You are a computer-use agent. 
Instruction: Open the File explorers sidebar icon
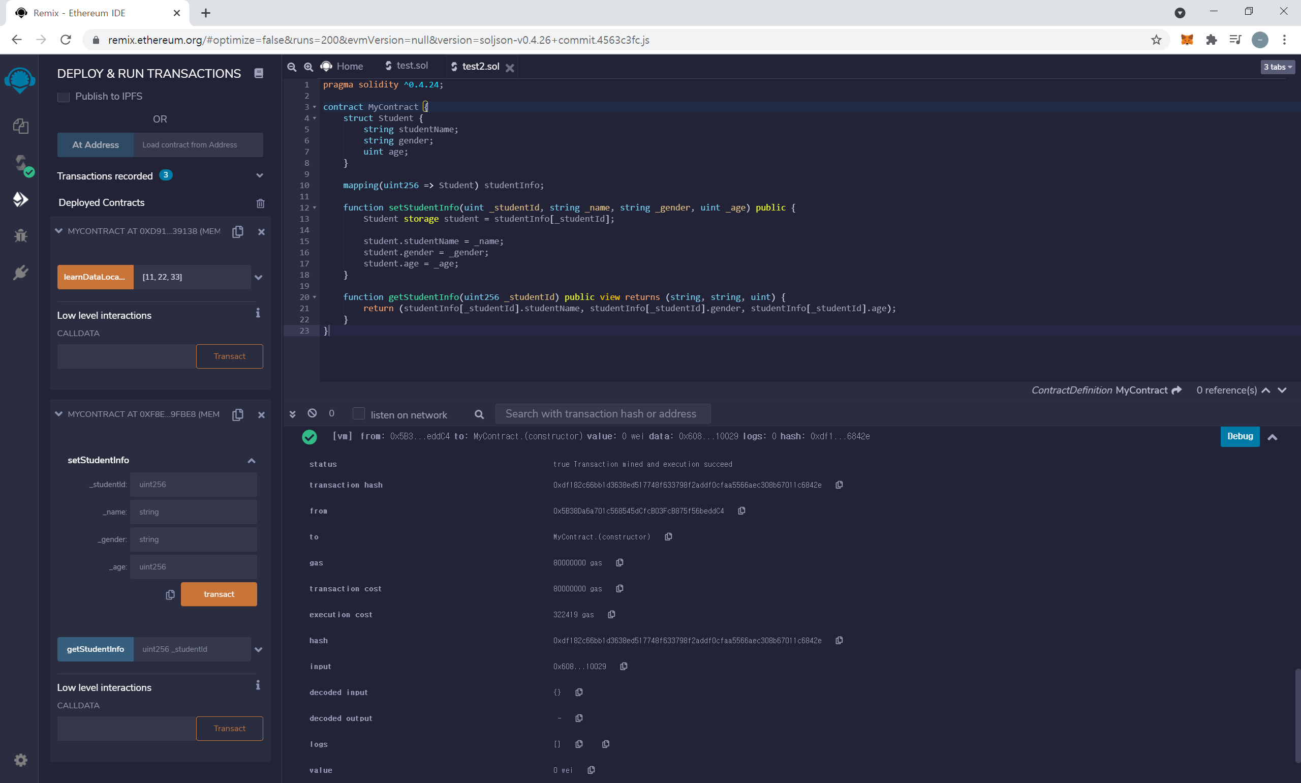click(20, 126)
